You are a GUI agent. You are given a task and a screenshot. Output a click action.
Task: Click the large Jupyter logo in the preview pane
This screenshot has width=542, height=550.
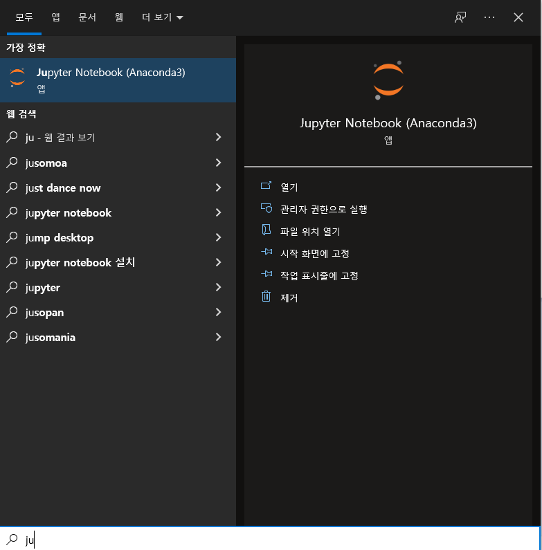388,80
